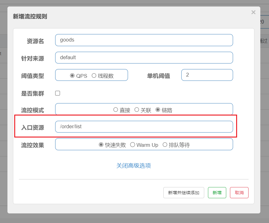Choose the Warm Up effect option
Image resolution: width=269 pixels, height=223 pixels.
(133, 145)
